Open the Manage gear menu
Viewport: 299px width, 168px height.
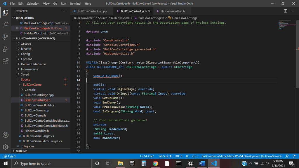coord(5,147)
